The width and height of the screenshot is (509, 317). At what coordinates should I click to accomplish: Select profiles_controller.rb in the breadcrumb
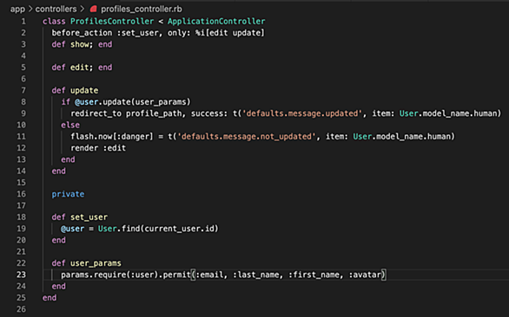pyautogui.click(x=142, y=9)
